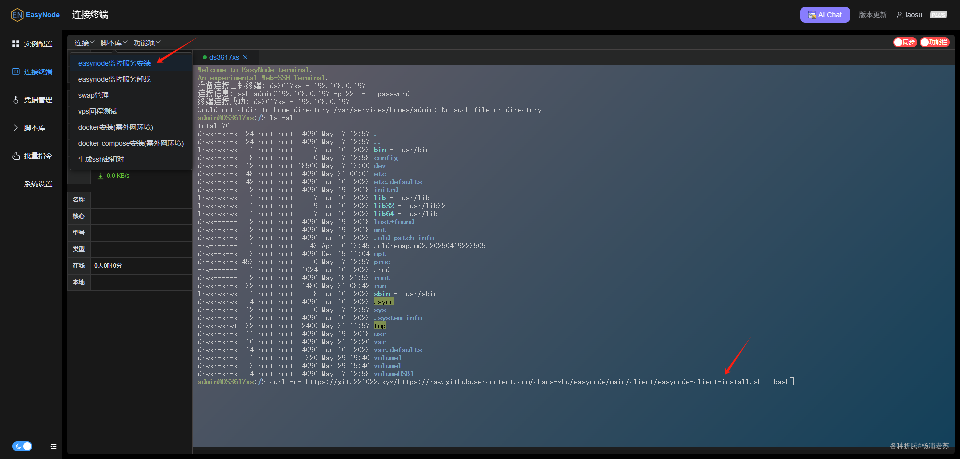The image size is (960, 459).
Task: Click etc.defaults entry in terminal listing
Action: point(398,182)
